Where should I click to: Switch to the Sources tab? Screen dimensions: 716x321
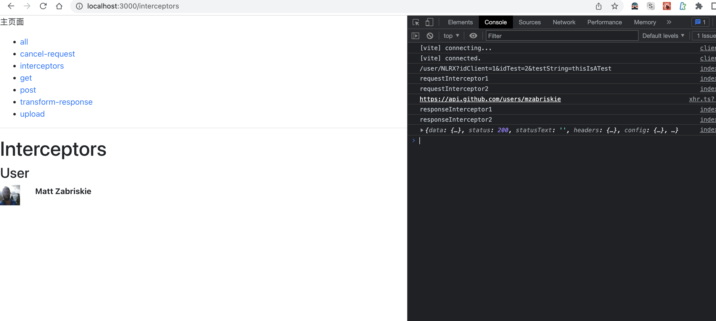[x=530, y=22]
